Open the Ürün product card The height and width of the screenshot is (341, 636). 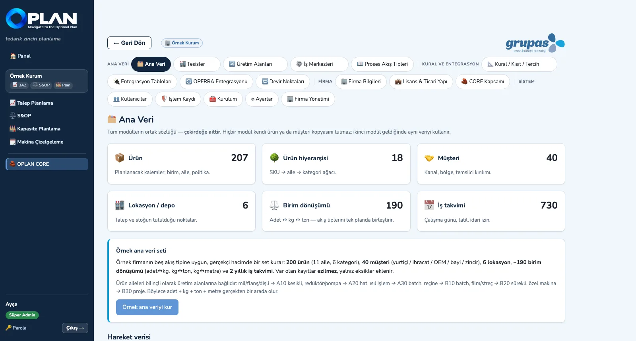[181, 164]
